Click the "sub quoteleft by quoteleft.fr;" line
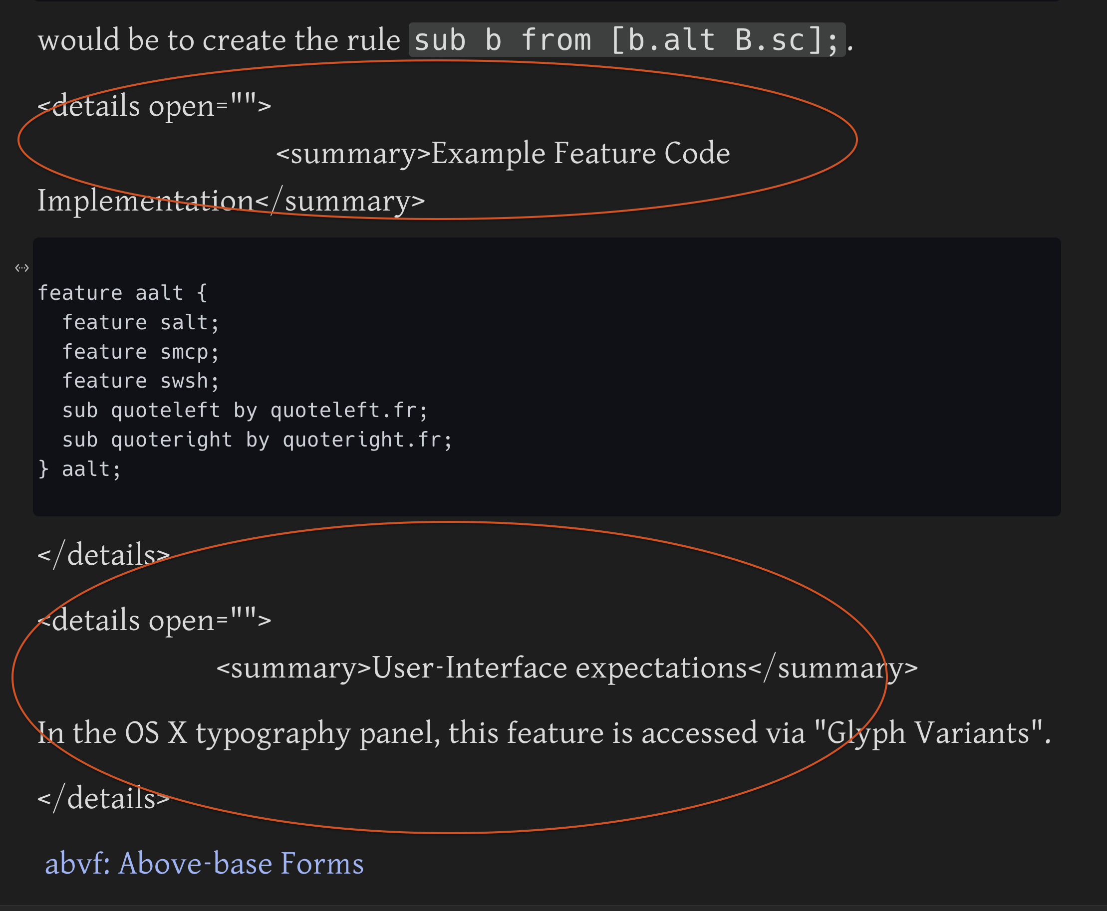This screenshot has width=1107, height=911. click(245, 411)
